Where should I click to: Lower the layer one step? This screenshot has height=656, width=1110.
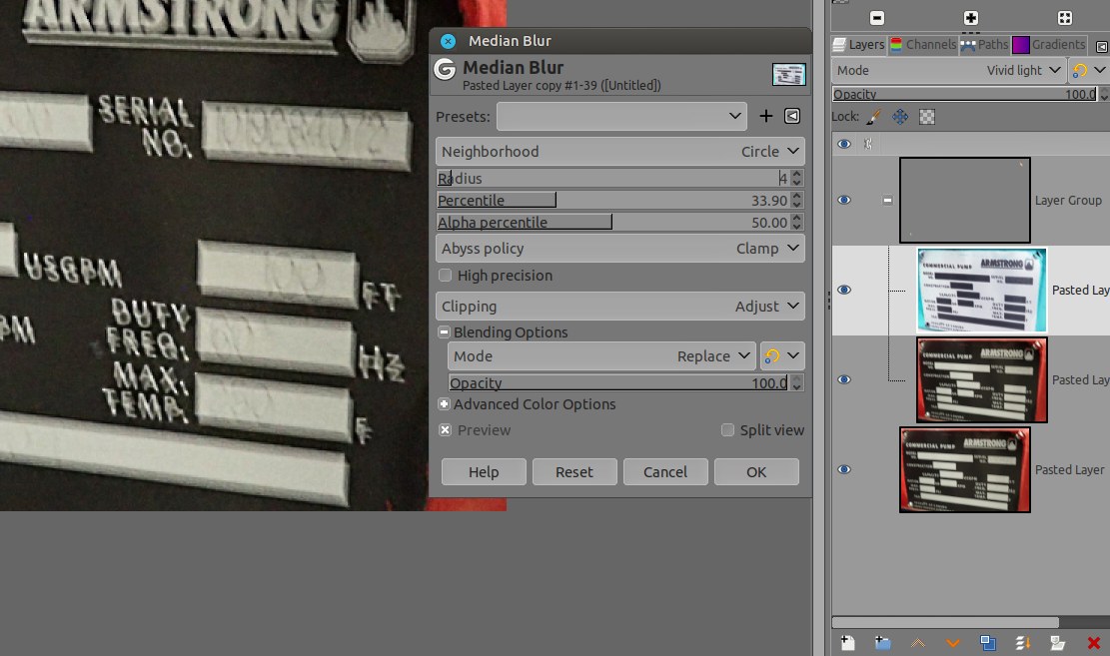(x=953, y=643)
